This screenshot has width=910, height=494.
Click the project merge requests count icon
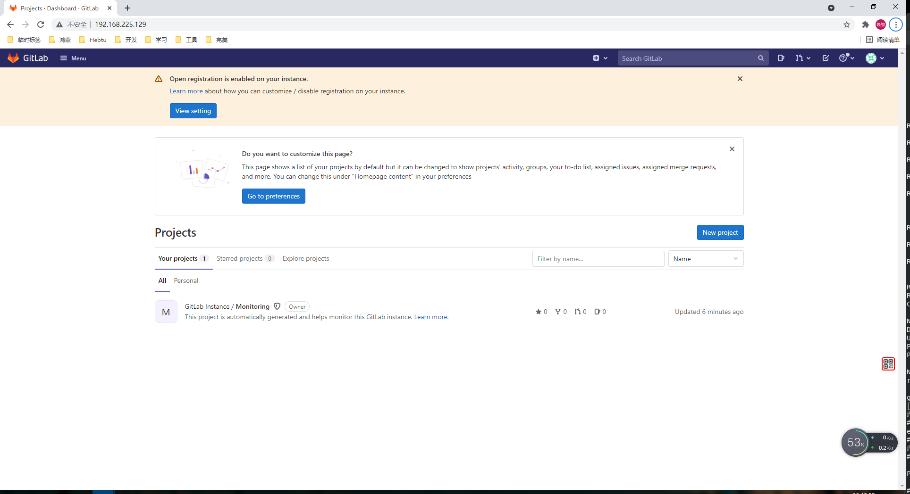point(577,312)
